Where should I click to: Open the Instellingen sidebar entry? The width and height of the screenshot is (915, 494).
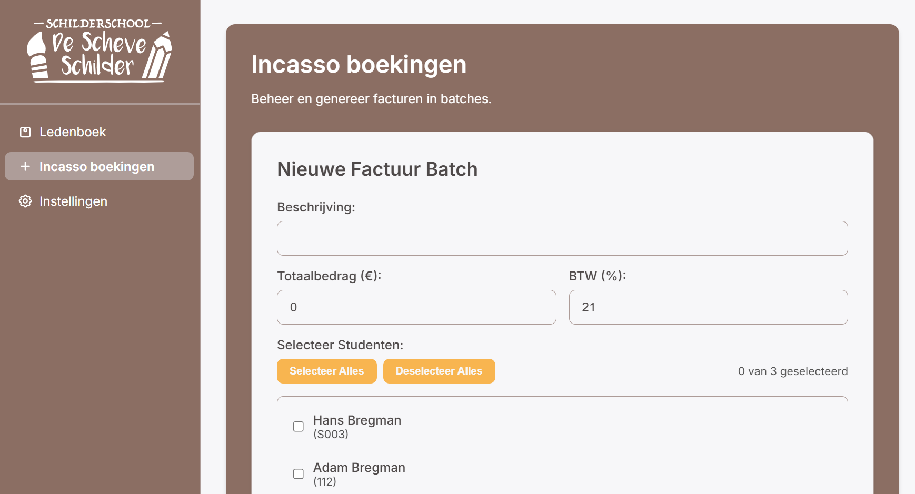click(73, 201)
